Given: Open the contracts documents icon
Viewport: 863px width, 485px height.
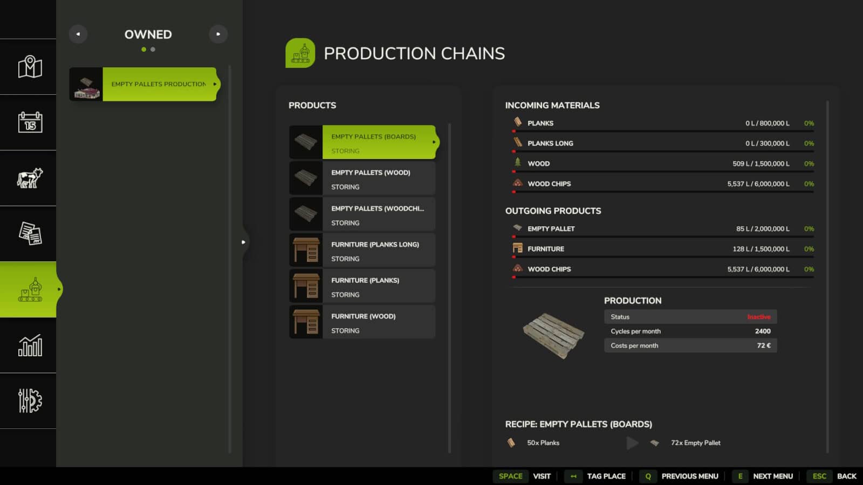Looking at the screenshot, I should [x=30, y=234].
